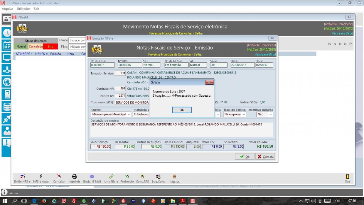
Task: Click the Fatura Nº field 2374
Action: [120, 96]
